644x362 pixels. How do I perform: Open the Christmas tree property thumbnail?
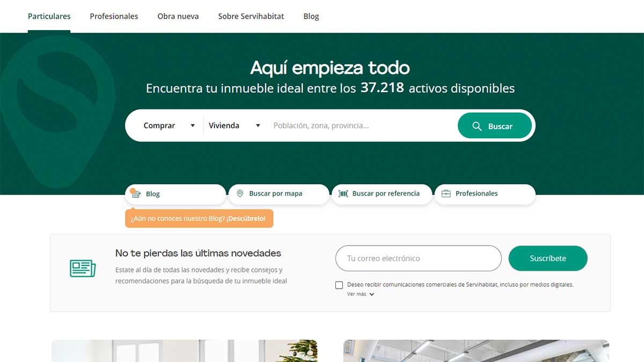184,351
